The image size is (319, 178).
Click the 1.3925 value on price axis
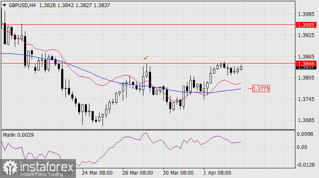click(306, 35)
